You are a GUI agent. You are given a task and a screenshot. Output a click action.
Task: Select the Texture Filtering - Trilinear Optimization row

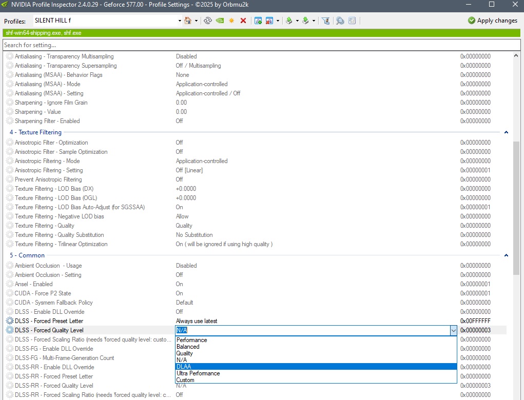256,245
